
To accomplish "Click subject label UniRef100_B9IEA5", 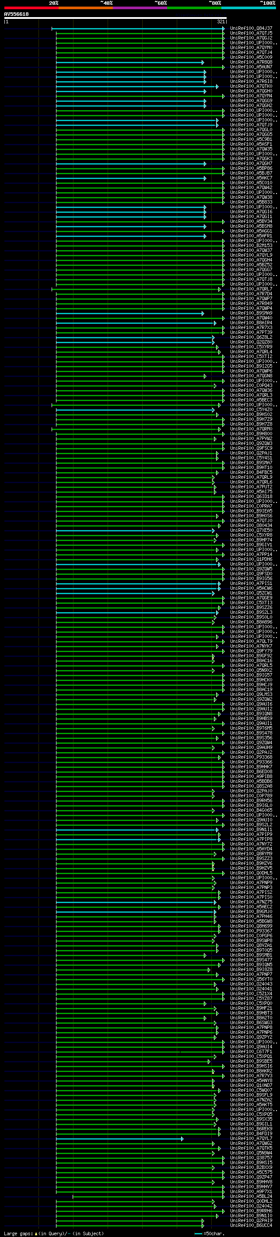I will [x=251, y=511].
